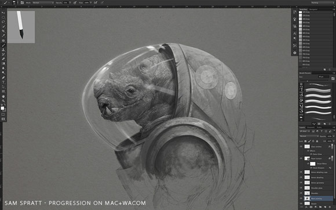Select the Hand tool

pos(3,96)
